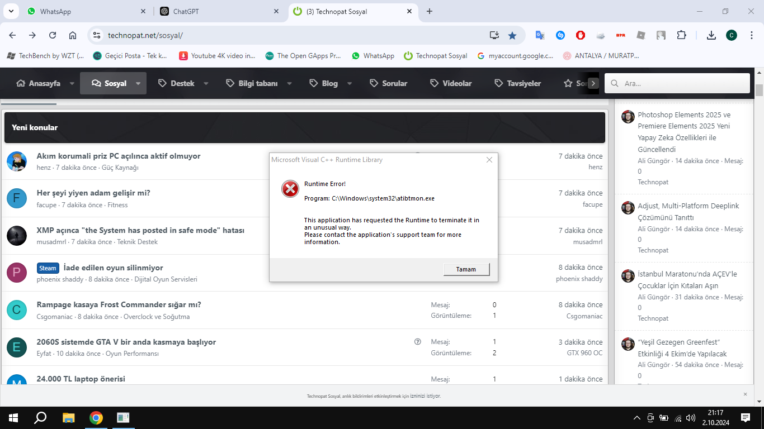Screen dimensions: 764x429
Task: Go forward in browser history
Action: [32, 35]
